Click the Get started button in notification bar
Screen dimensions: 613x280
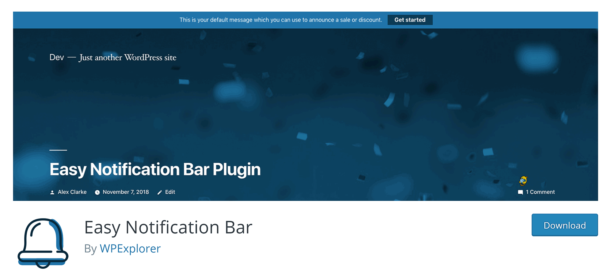click(410, 20)
